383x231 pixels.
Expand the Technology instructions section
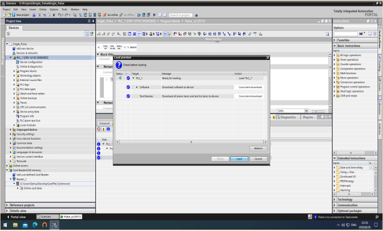click(334, 200)
